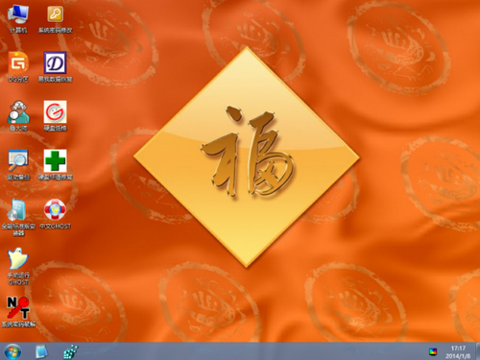Select the 系统密码修改 label text
Image resolution: width=480 pixels, height=360 pixels.
[55, 31]
